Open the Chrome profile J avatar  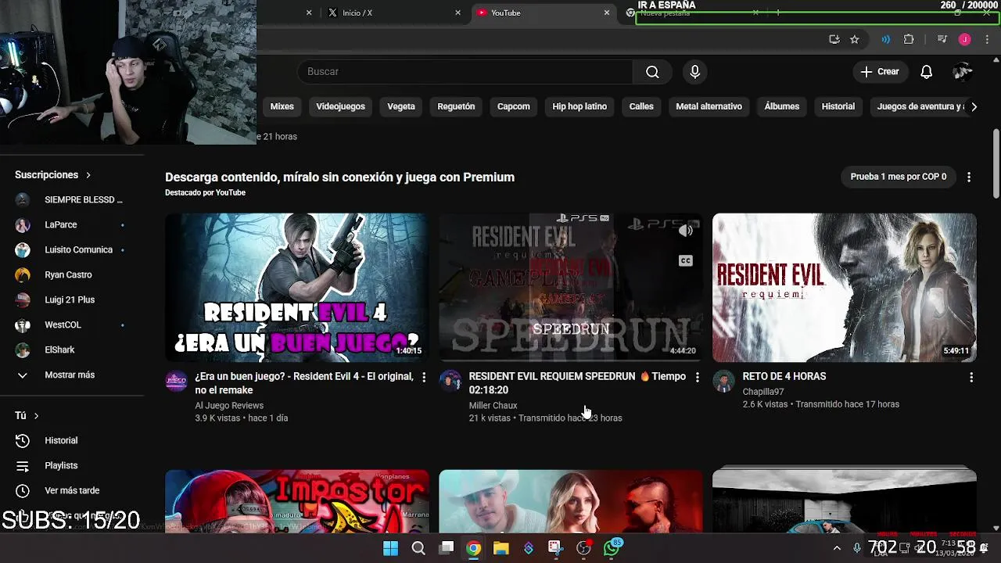click(964, 40)
